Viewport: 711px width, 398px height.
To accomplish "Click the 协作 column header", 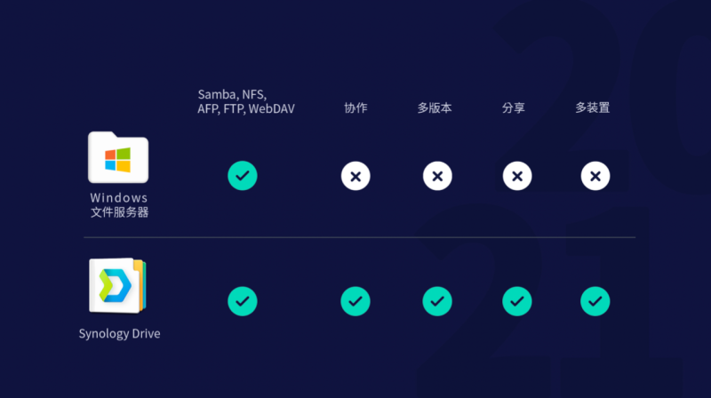I will 355,107.
